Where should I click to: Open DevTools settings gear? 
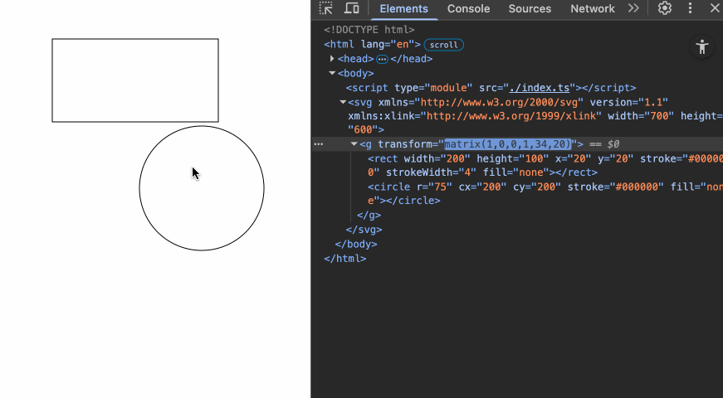pos(664,8)
